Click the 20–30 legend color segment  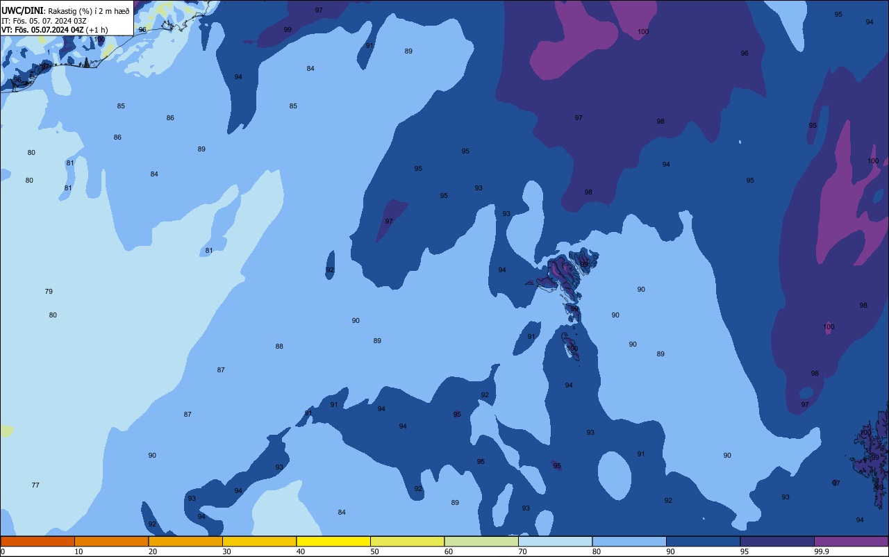tap(185, 541)
